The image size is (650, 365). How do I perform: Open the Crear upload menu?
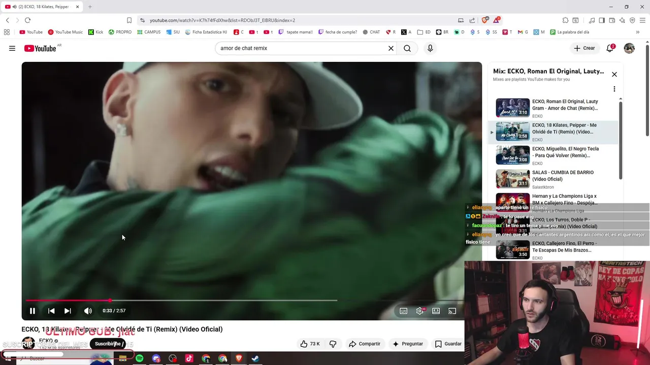(584, 48)
